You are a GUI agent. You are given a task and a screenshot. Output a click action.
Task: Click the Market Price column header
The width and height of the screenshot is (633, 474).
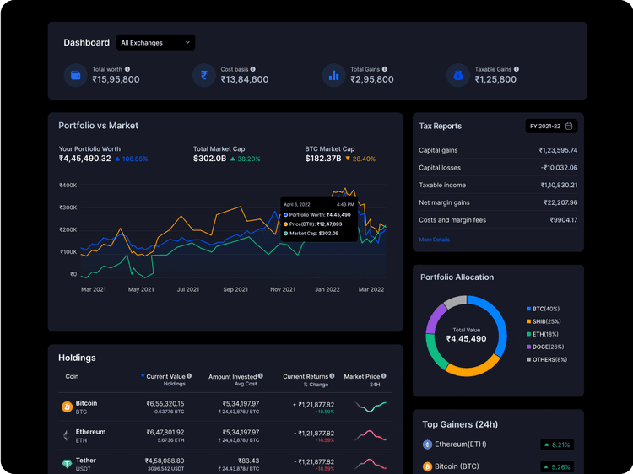pos(362,376)
